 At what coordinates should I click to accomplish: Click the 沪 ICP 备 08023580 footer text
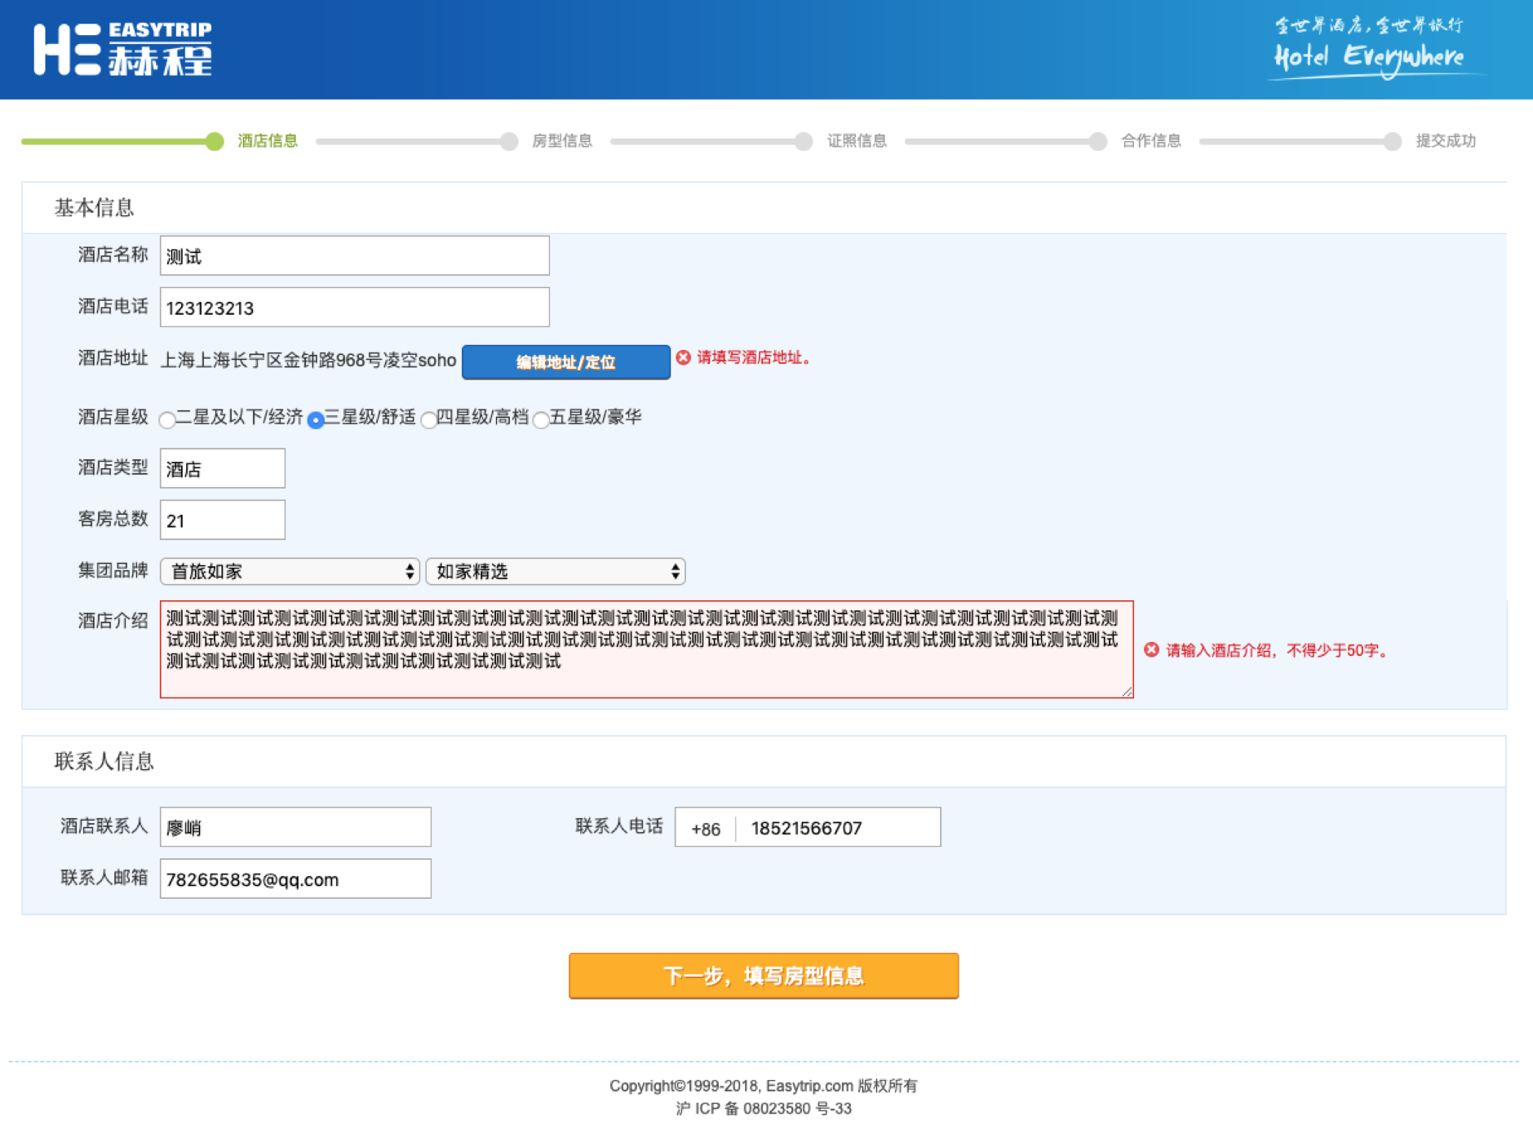(764, 1109)
